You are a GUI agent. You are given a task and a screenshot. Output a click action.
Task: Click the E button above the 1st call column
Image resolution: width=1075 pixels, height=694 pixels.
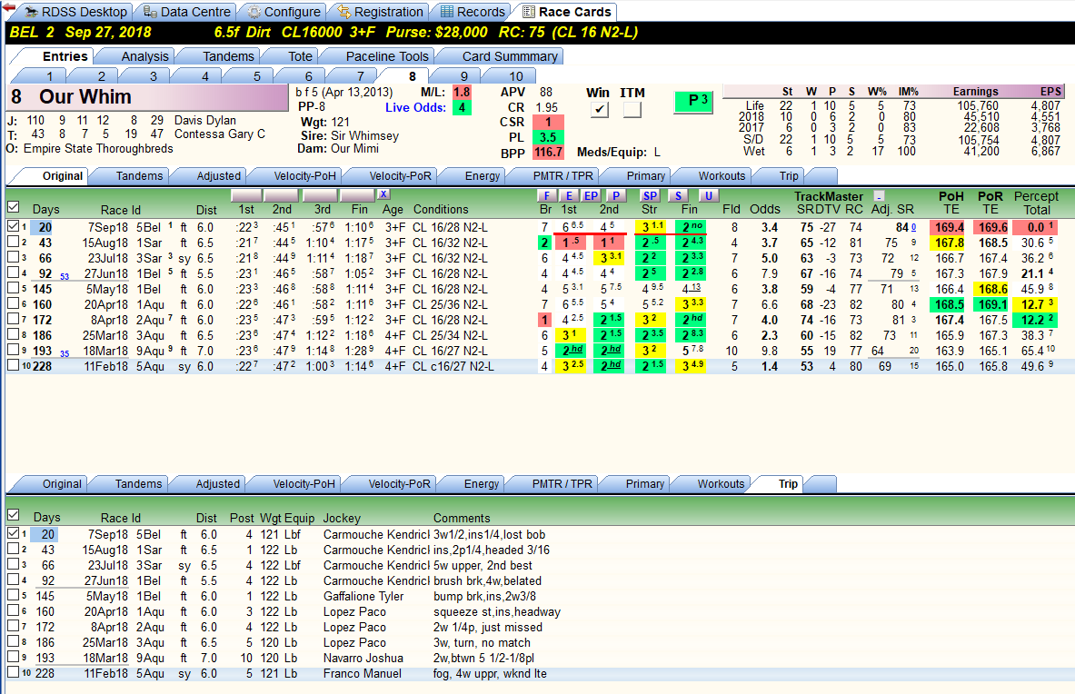coord(569,196)
